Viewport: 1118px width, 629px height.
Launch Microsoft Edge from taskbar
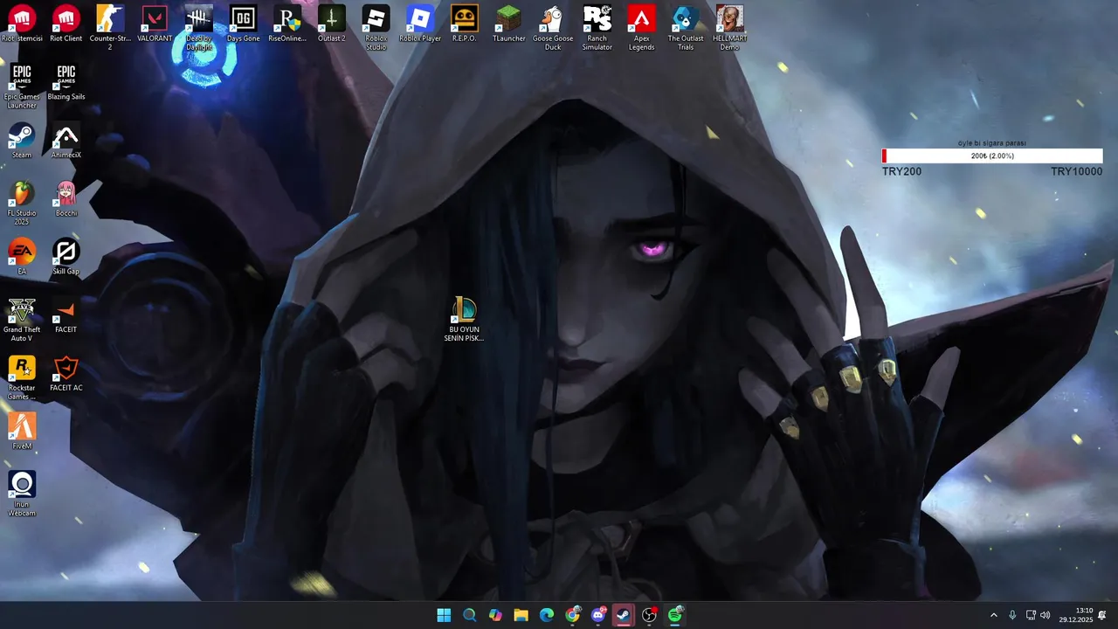[x=547, y=615]
